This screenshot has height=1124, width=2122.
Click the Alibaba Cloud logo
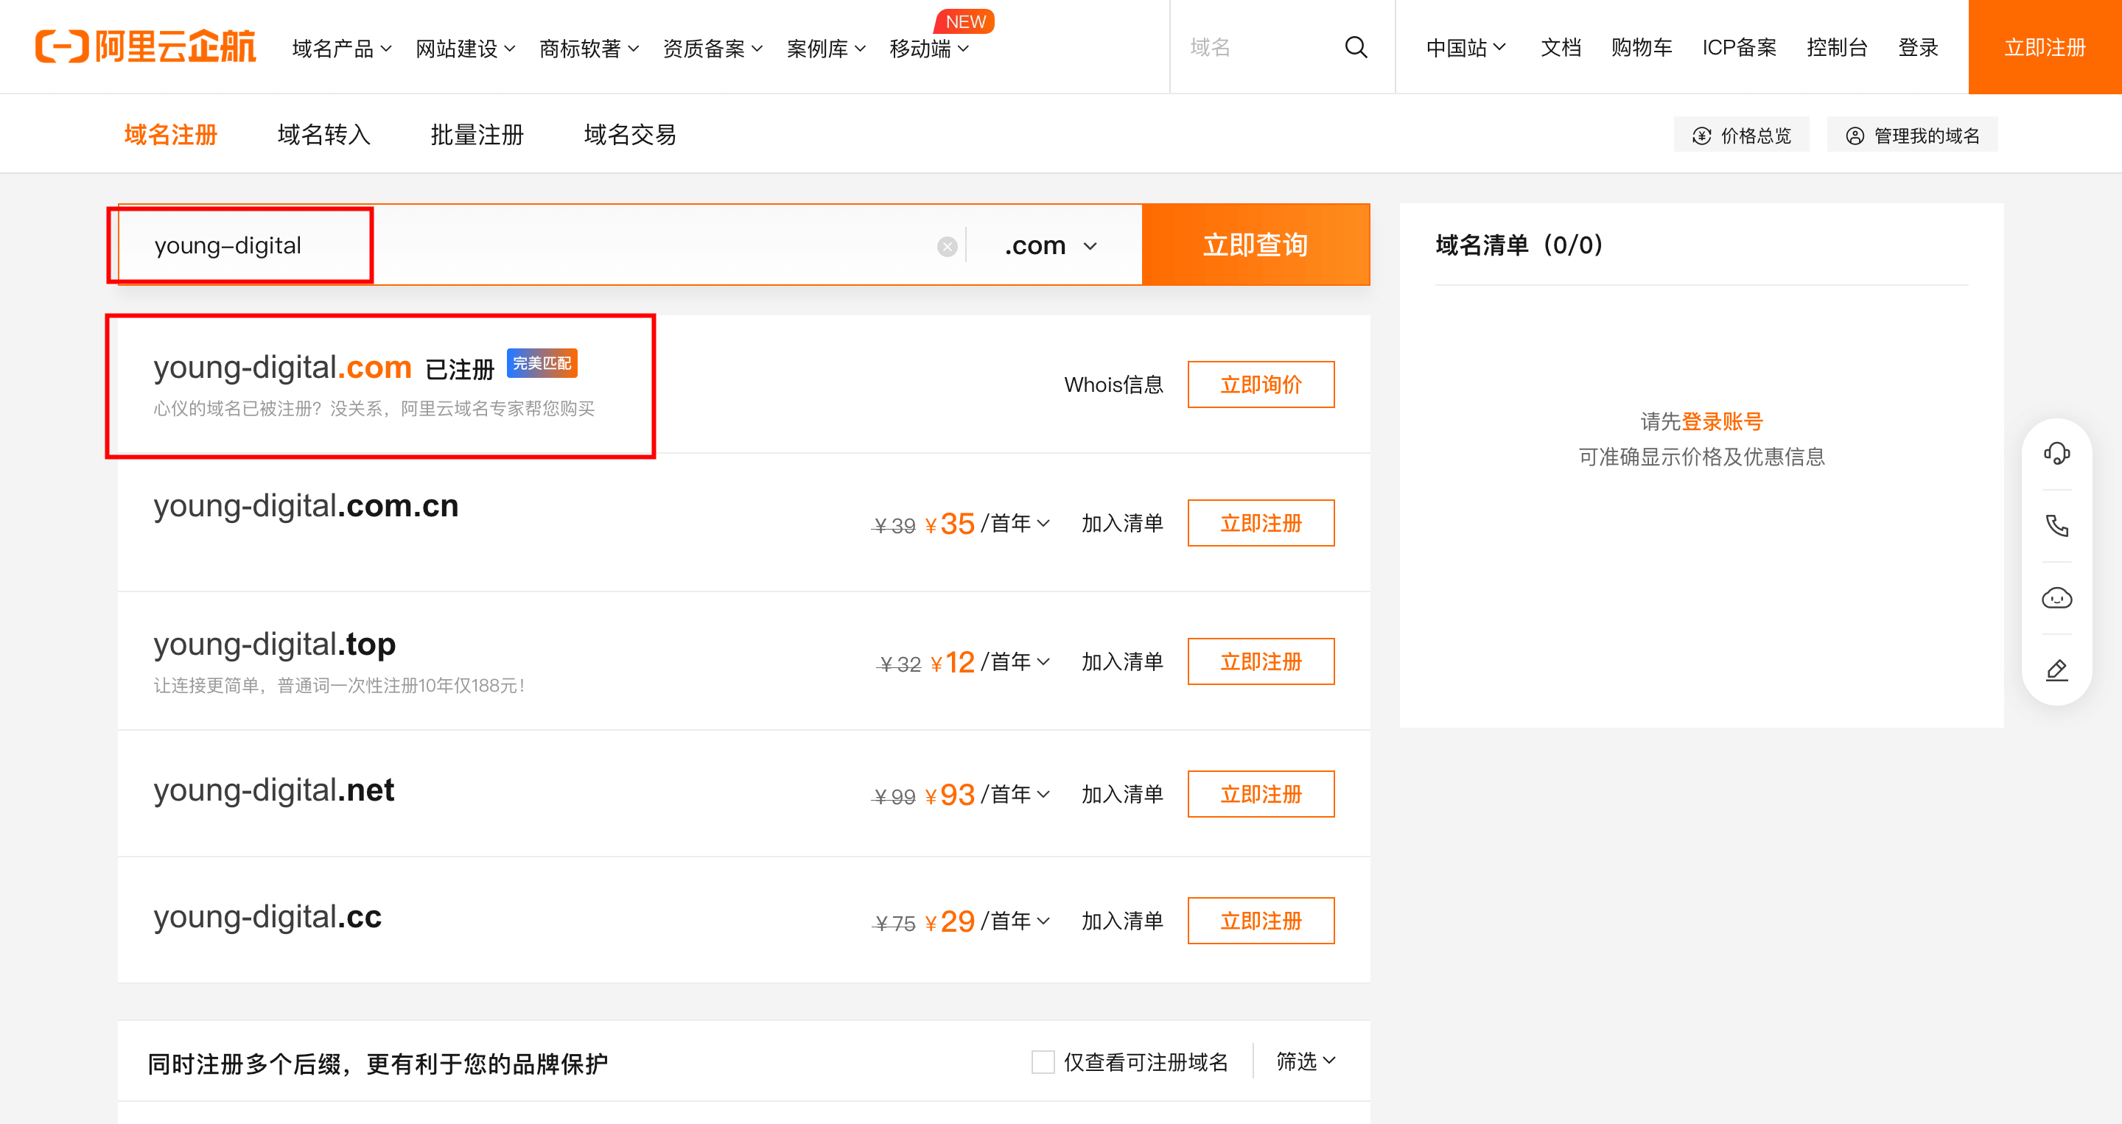click(146, 47)
